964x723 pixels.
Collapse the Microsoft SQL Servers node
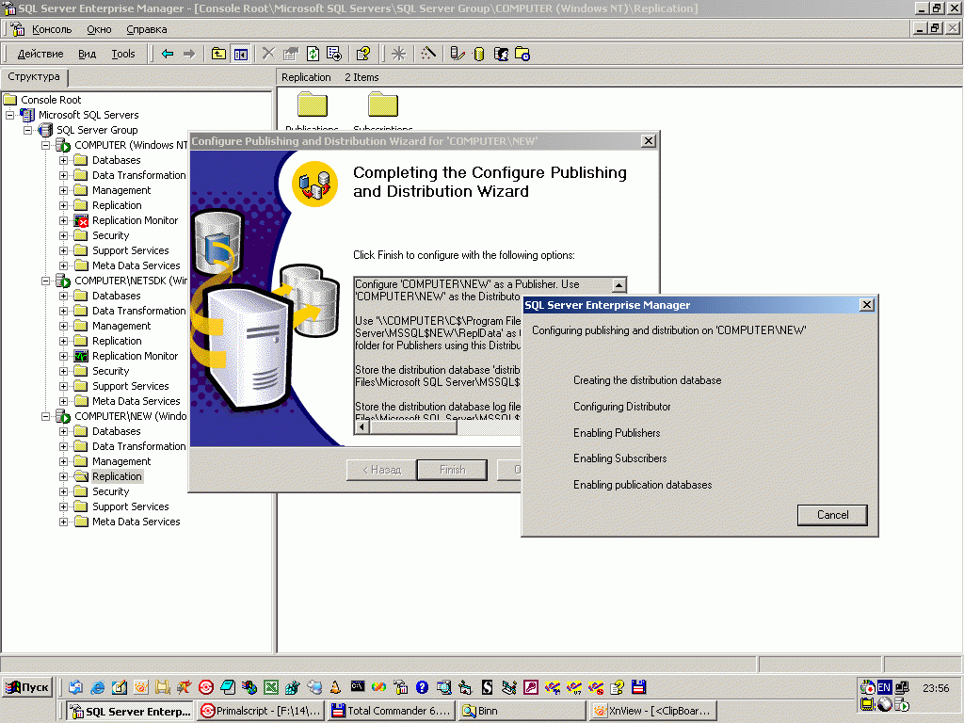[9, 115]
